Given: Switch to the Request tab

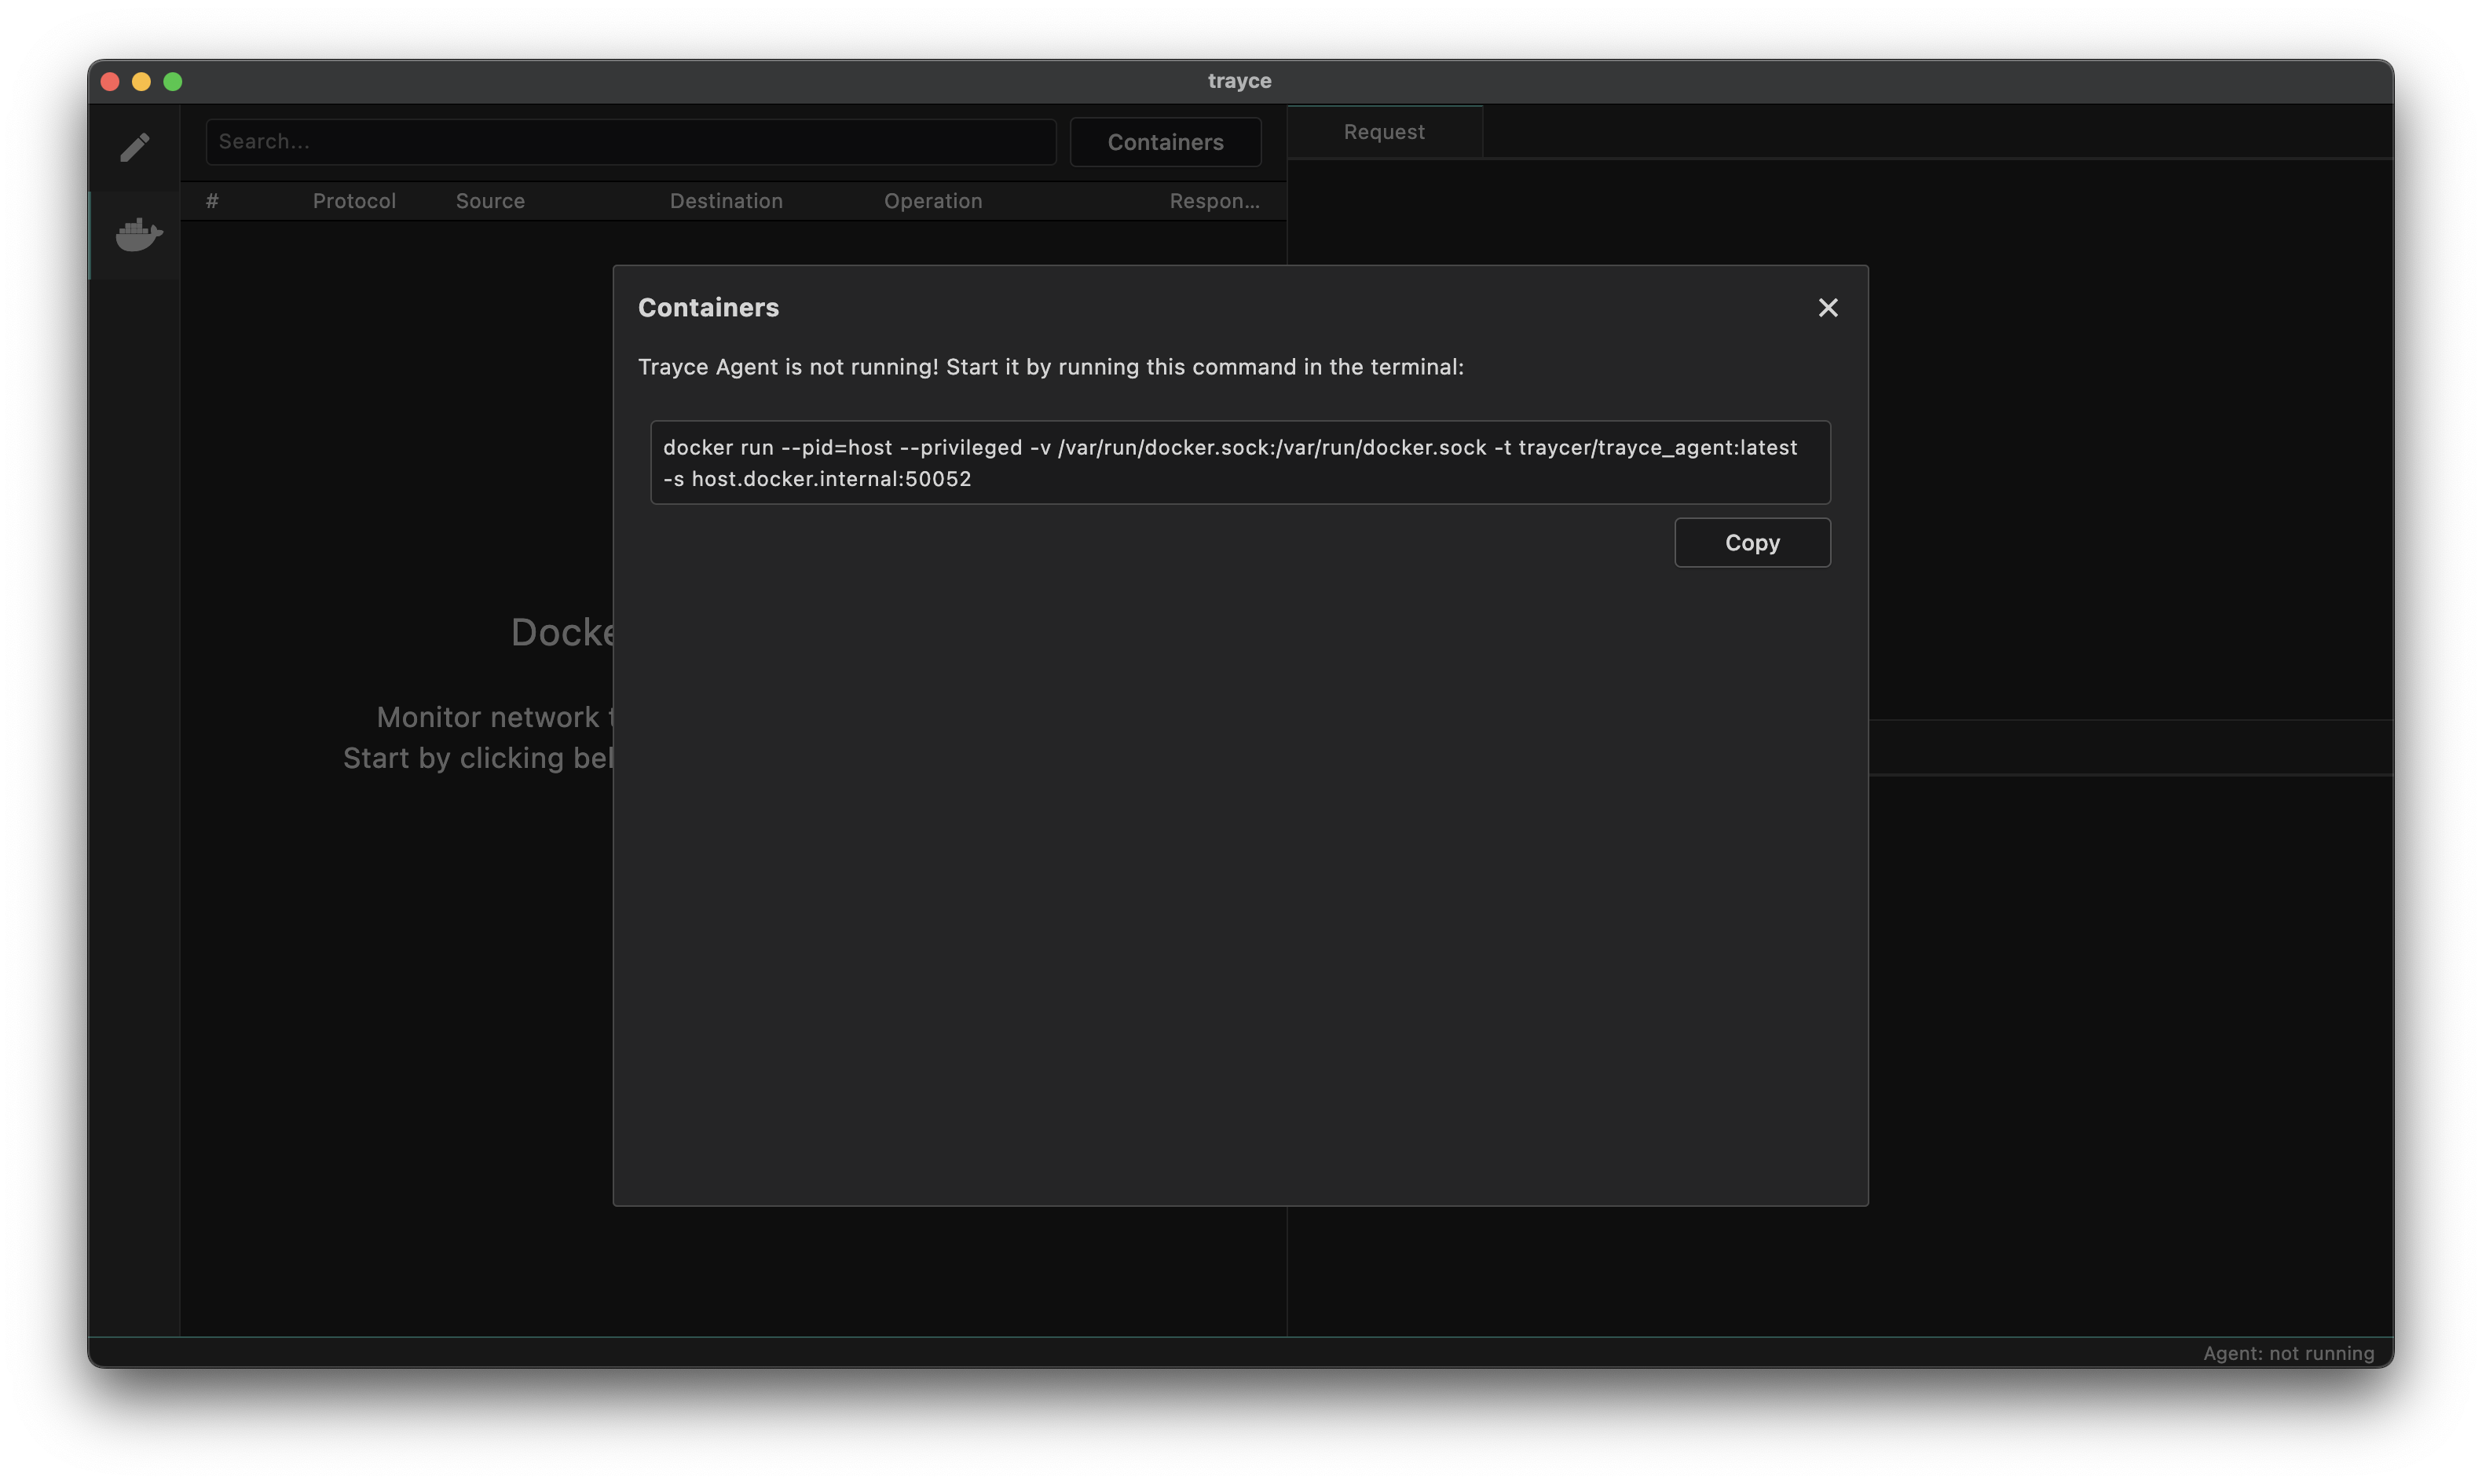Looking at the screenshot, I should (1384, 132).
